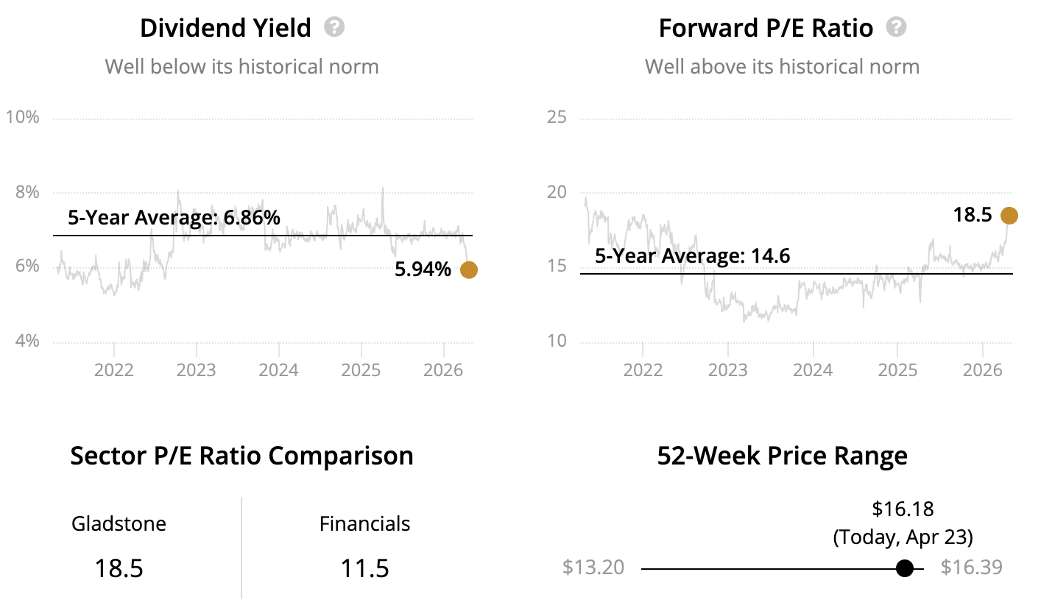Click the $13.20 52-week low price
The image size is (1041, 611).
point(593,568)
